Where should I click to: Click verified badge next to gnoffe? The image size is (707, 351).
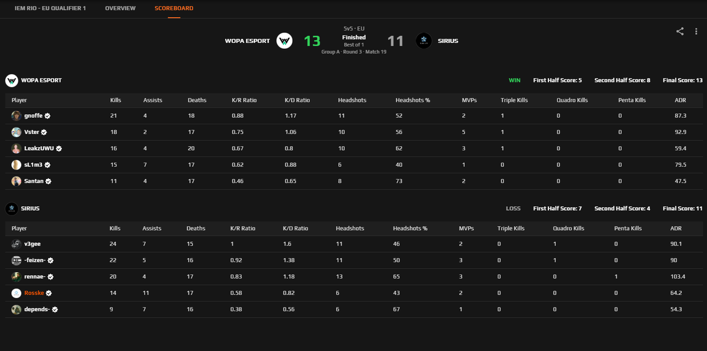click(47, 116)
